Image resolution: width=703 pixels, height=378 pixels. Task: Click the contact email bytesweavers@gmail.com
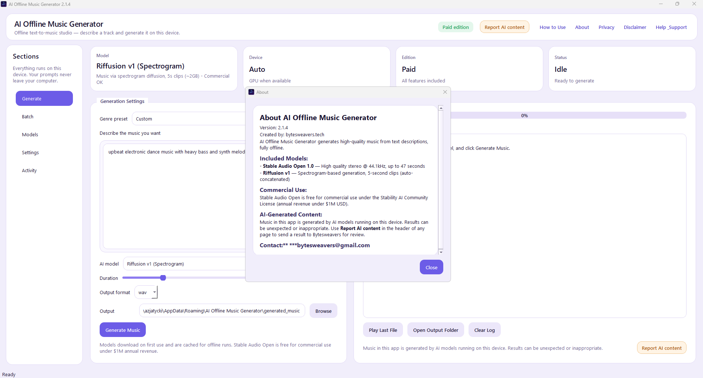(333, 245)
